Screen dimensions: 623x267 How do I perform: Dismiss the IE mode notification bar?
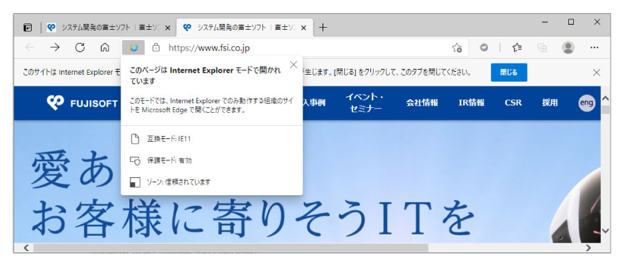597,73
